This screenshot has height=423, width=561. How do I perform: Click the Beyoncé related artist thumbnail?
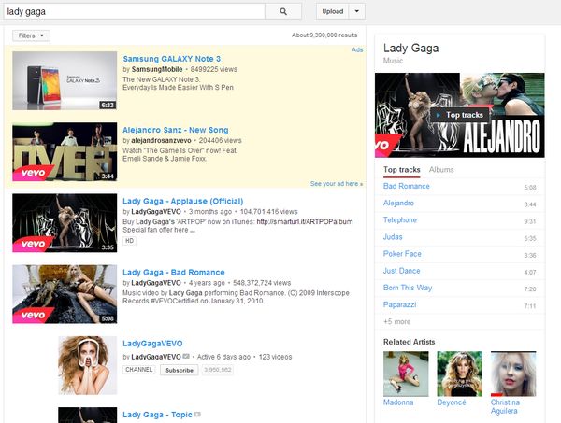pyautogui.click(x=459, y=374)
